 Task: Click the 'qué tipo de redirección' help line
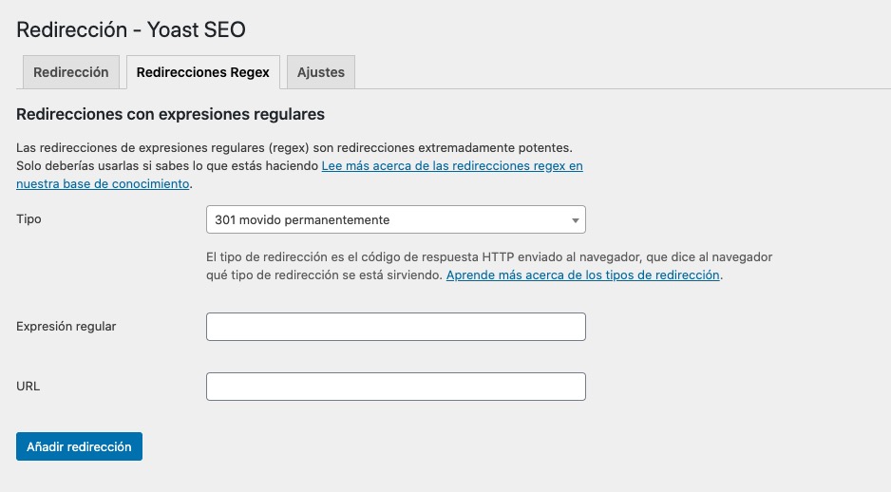coord(324,274)
